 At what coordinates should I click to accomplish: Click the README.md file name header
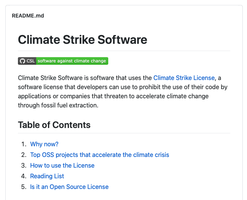(28, 16)
